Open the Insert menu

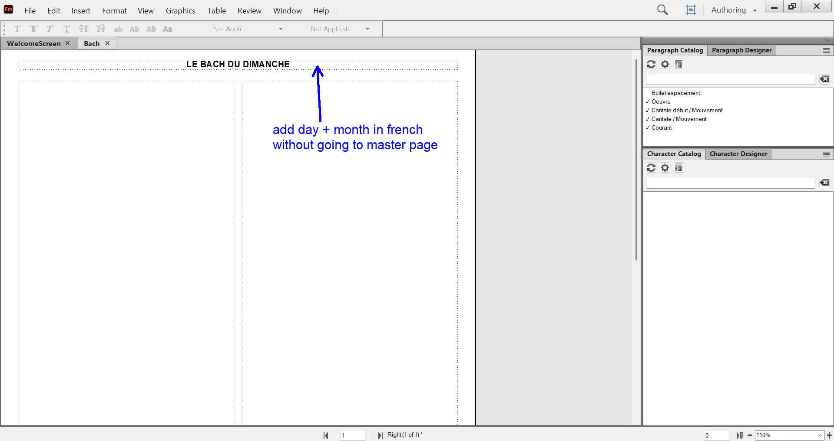81,10
